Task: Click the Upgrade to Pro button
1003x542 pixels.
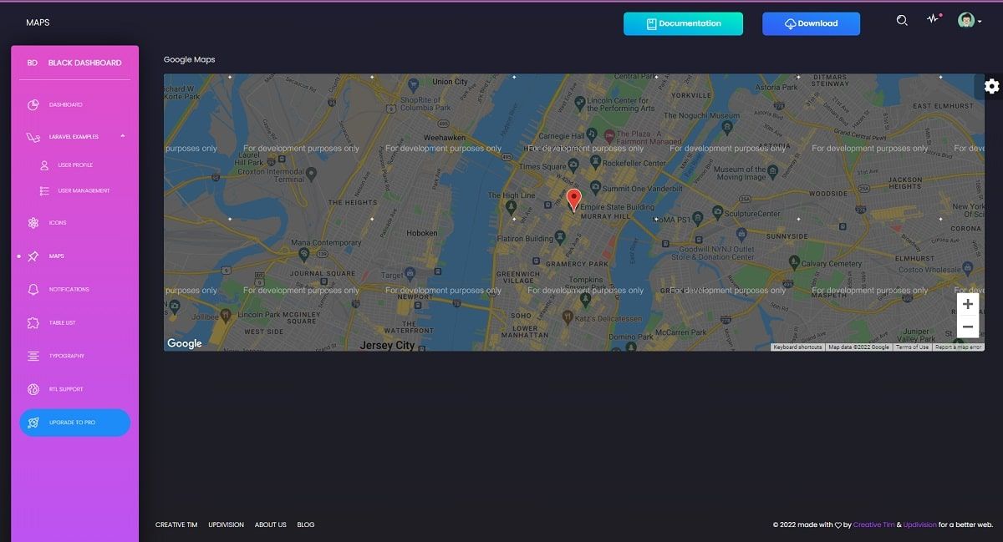Action: (75, 423)
